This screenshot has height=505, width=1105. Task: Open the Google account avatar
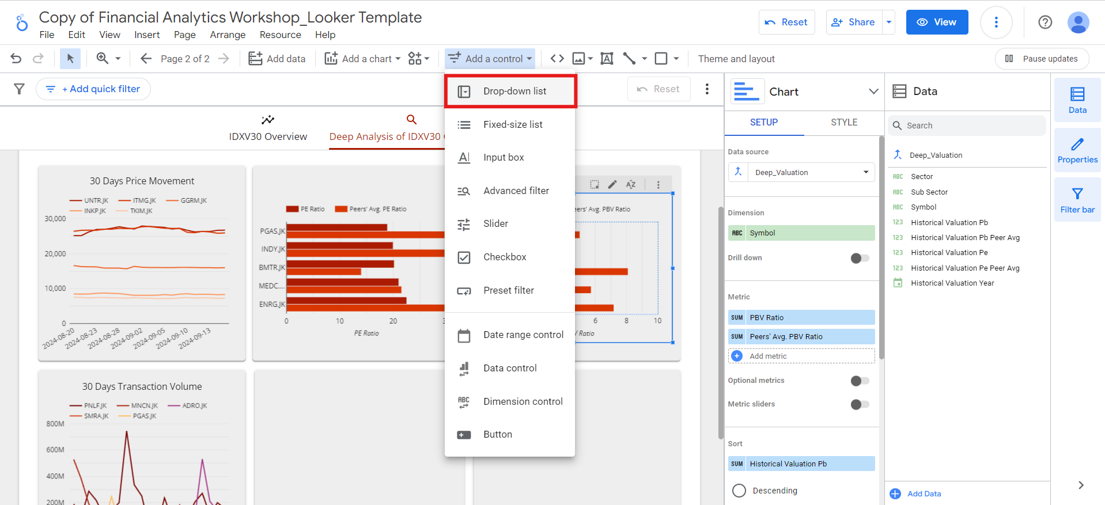point(1078,22)
